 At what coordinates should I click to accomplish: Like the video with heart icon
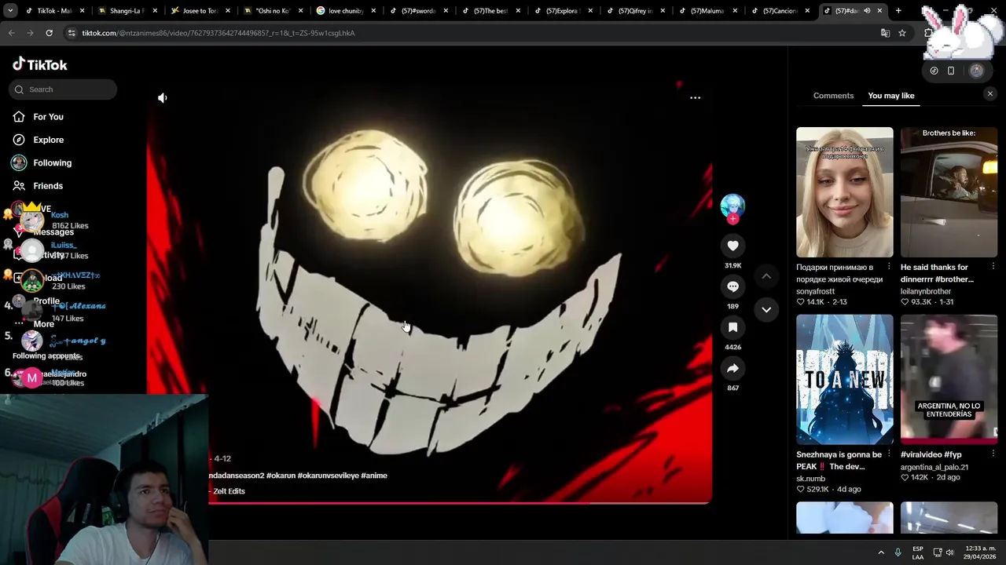click(x=732, y=246)
